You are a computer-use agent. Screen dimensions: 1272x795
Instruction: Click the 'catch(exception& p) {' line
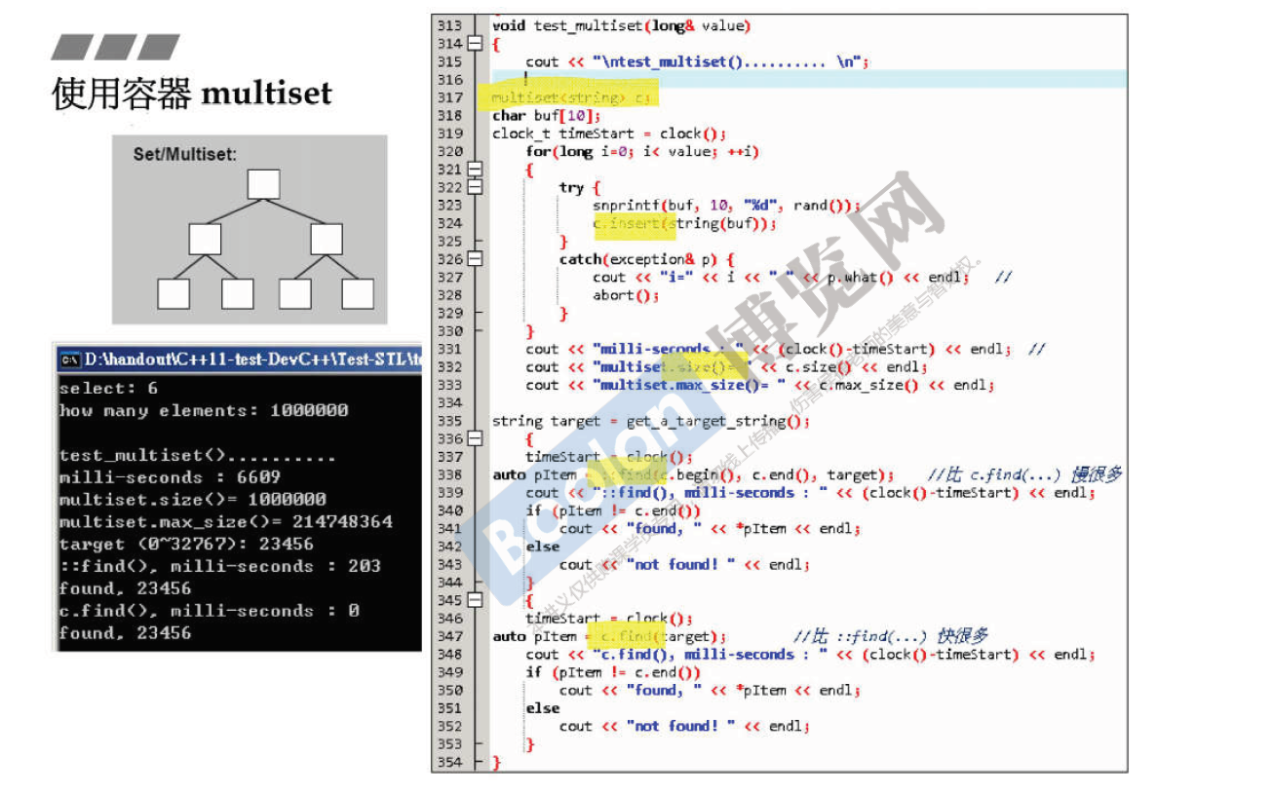pyautogui.click(x=646, y=259)
